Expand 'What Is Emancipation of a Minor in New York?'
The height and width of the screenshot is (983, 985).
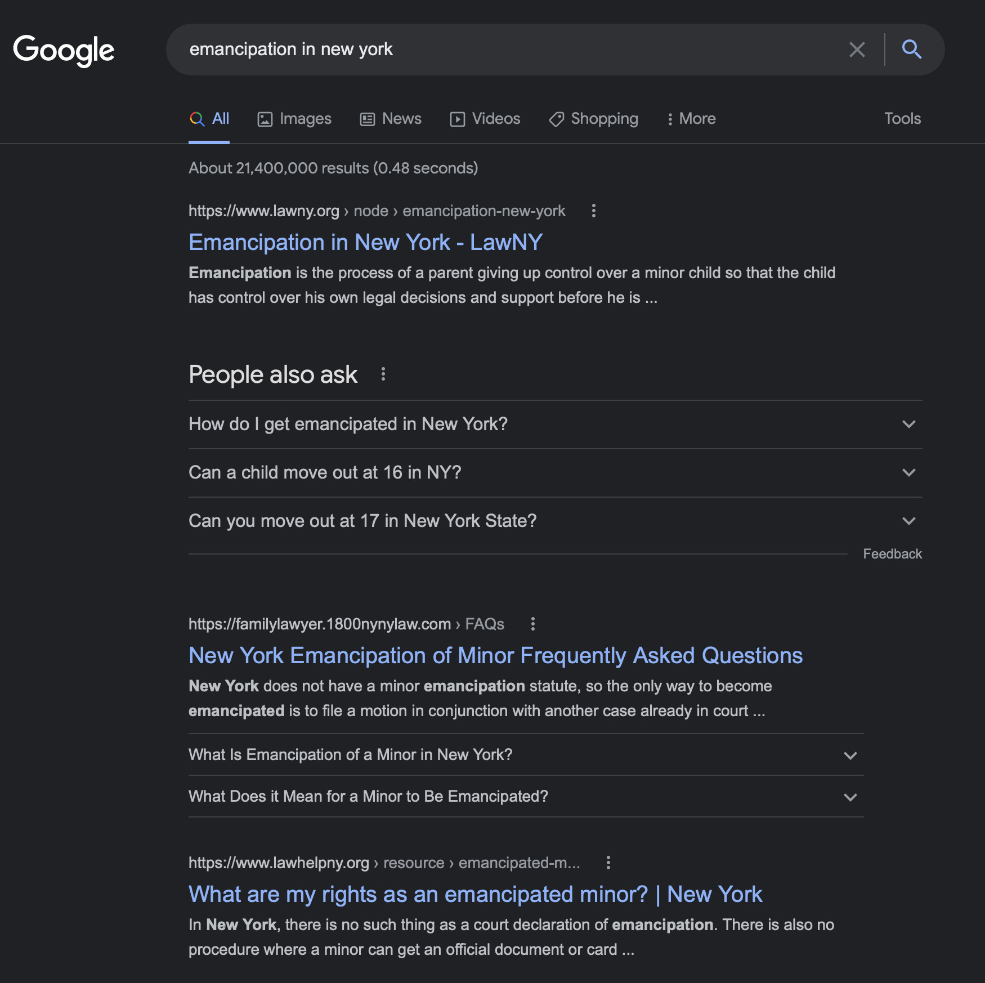click(850, 756)
